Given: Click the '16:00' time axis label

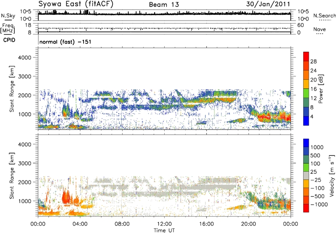Looking at the screenshot, I should (206, 224).
